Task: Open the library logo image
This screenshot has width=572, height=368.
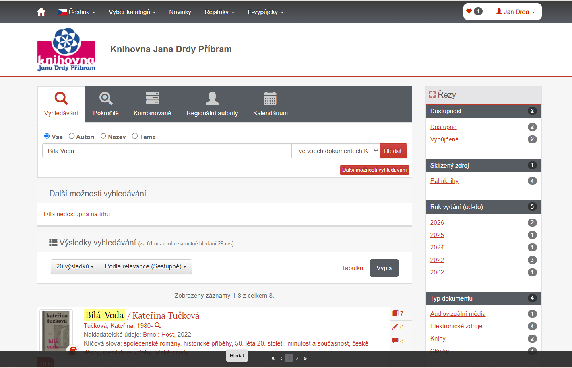Action: [x=66, y=49]
